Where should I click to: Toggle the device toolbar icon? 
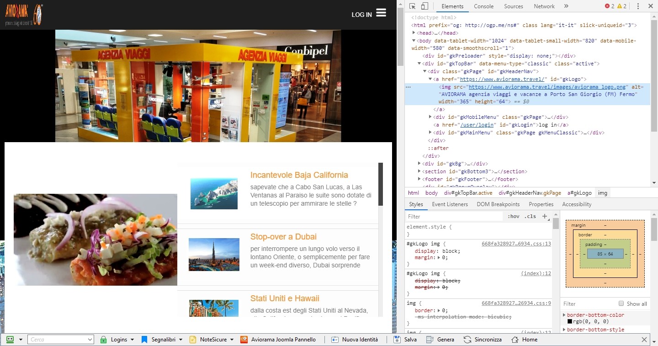point(425,6)
